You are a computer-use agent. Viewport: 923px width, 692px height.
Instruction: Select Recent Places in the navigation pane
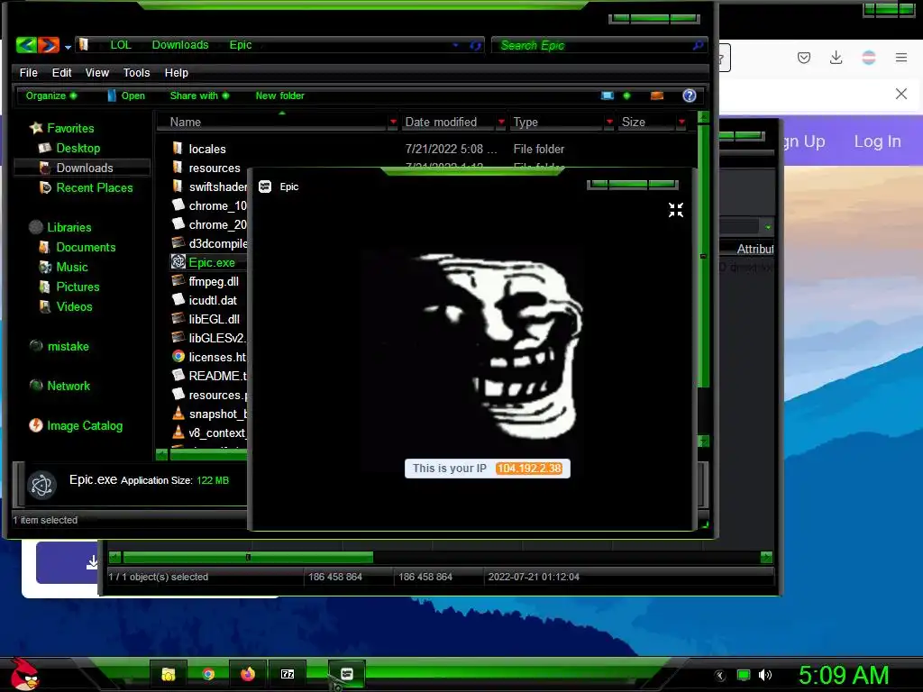tap(94, 187)
